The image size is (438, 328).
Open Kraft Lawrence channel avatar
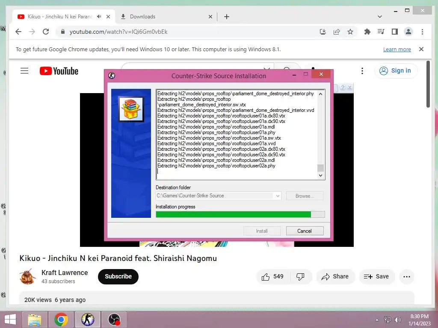point(27,276)
